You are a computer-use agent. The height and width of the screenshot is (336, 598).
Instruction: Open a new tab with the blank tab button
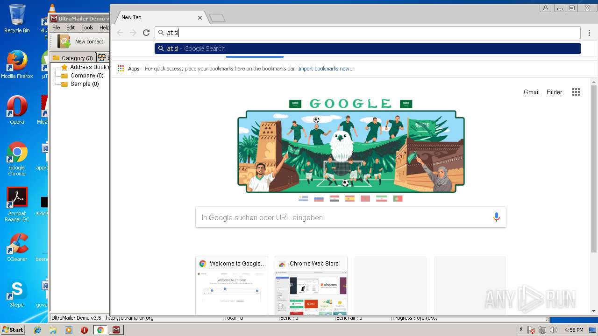(x=217, y=18)
